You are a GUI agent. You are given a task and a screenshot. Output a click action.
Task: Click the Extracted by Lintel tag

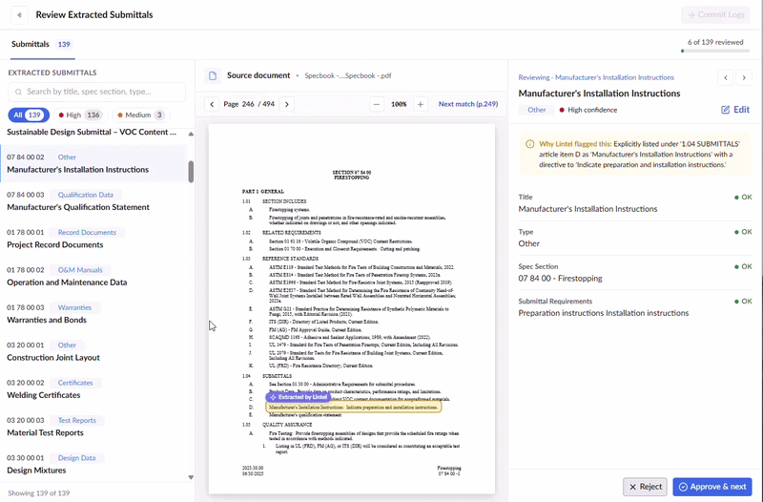tap(299, 397)
